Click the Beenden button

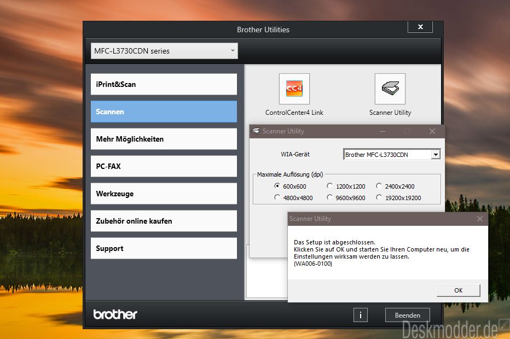coord(408,315)
